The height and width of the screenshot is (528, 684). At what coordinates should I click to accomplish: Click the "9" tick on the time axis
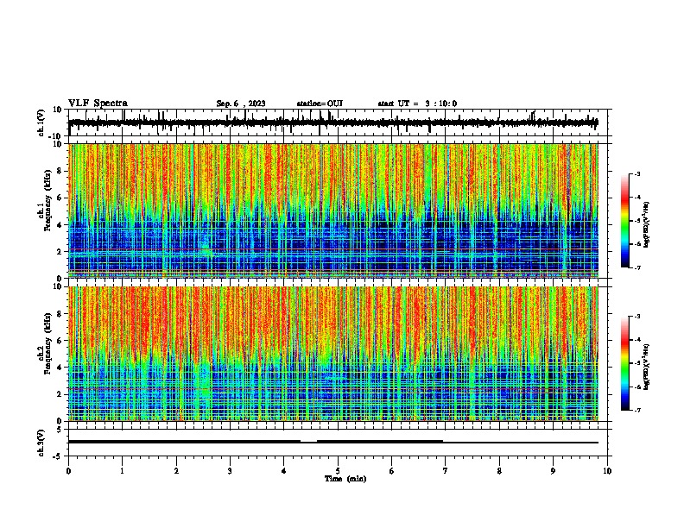[553, 471]
